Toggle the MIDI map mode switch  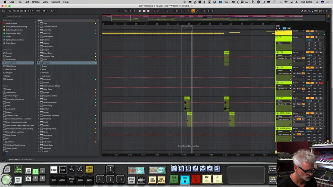pos(316,11)
